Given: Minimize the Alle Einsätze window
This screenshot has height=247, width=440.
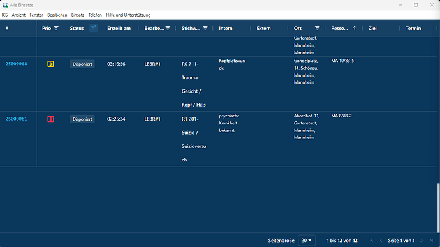Looking at the screenshot, I should tap(400, 5).
